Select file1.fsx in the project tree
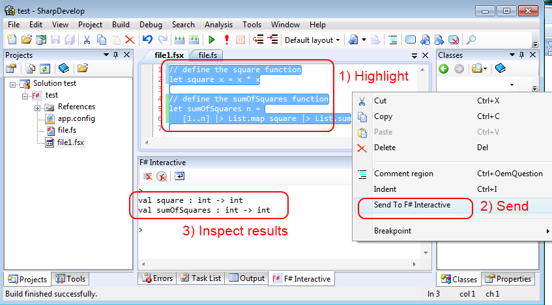Screen dimensions: 552x305 coord(70,142)
